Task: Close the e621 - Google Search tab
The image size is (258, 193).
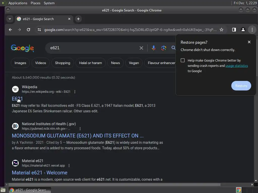Action: [69, 19]
